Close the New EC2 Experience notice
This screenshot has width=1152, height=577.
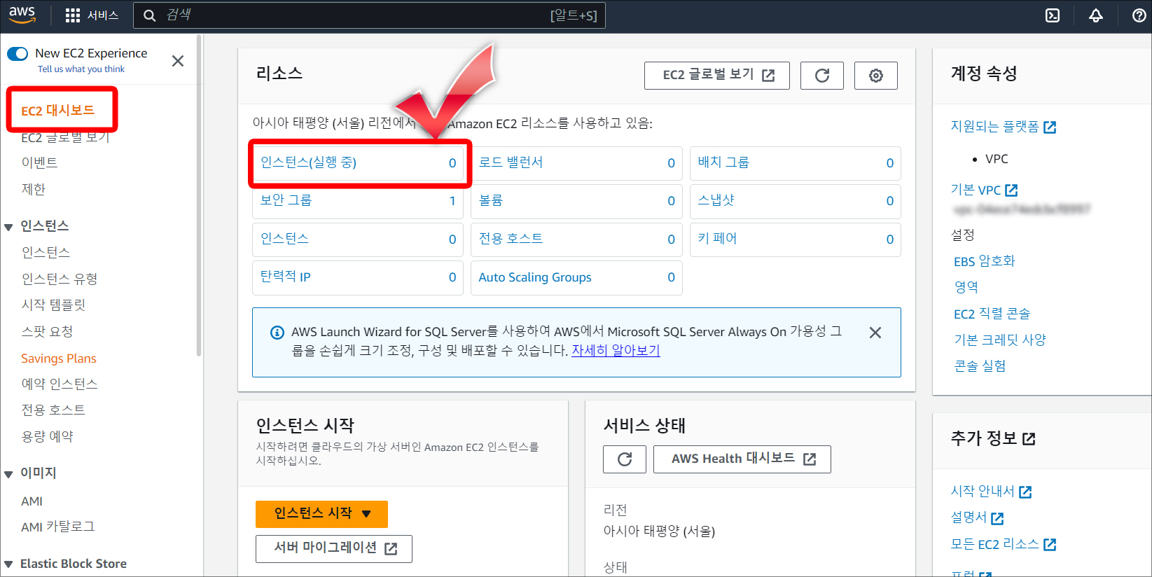click(178, 61)
